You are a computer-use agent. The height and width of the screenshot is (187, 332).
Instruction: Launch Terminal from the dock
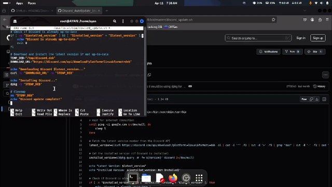(x=133, y=178)
